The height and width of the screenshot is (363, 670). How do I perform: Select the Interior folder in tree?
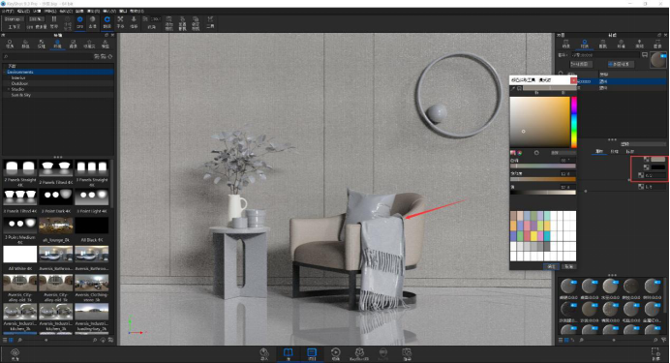tap(18, 77)
